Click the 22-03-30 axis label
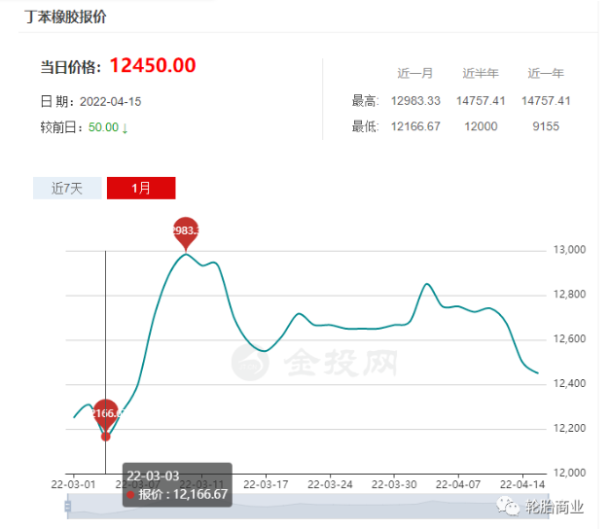 (x=394, y=484)
